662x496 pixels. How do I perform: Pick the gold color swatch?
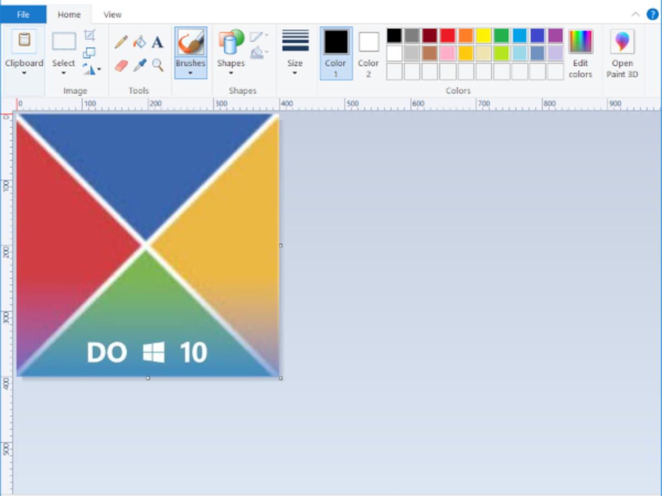click(x=466, y=53)
